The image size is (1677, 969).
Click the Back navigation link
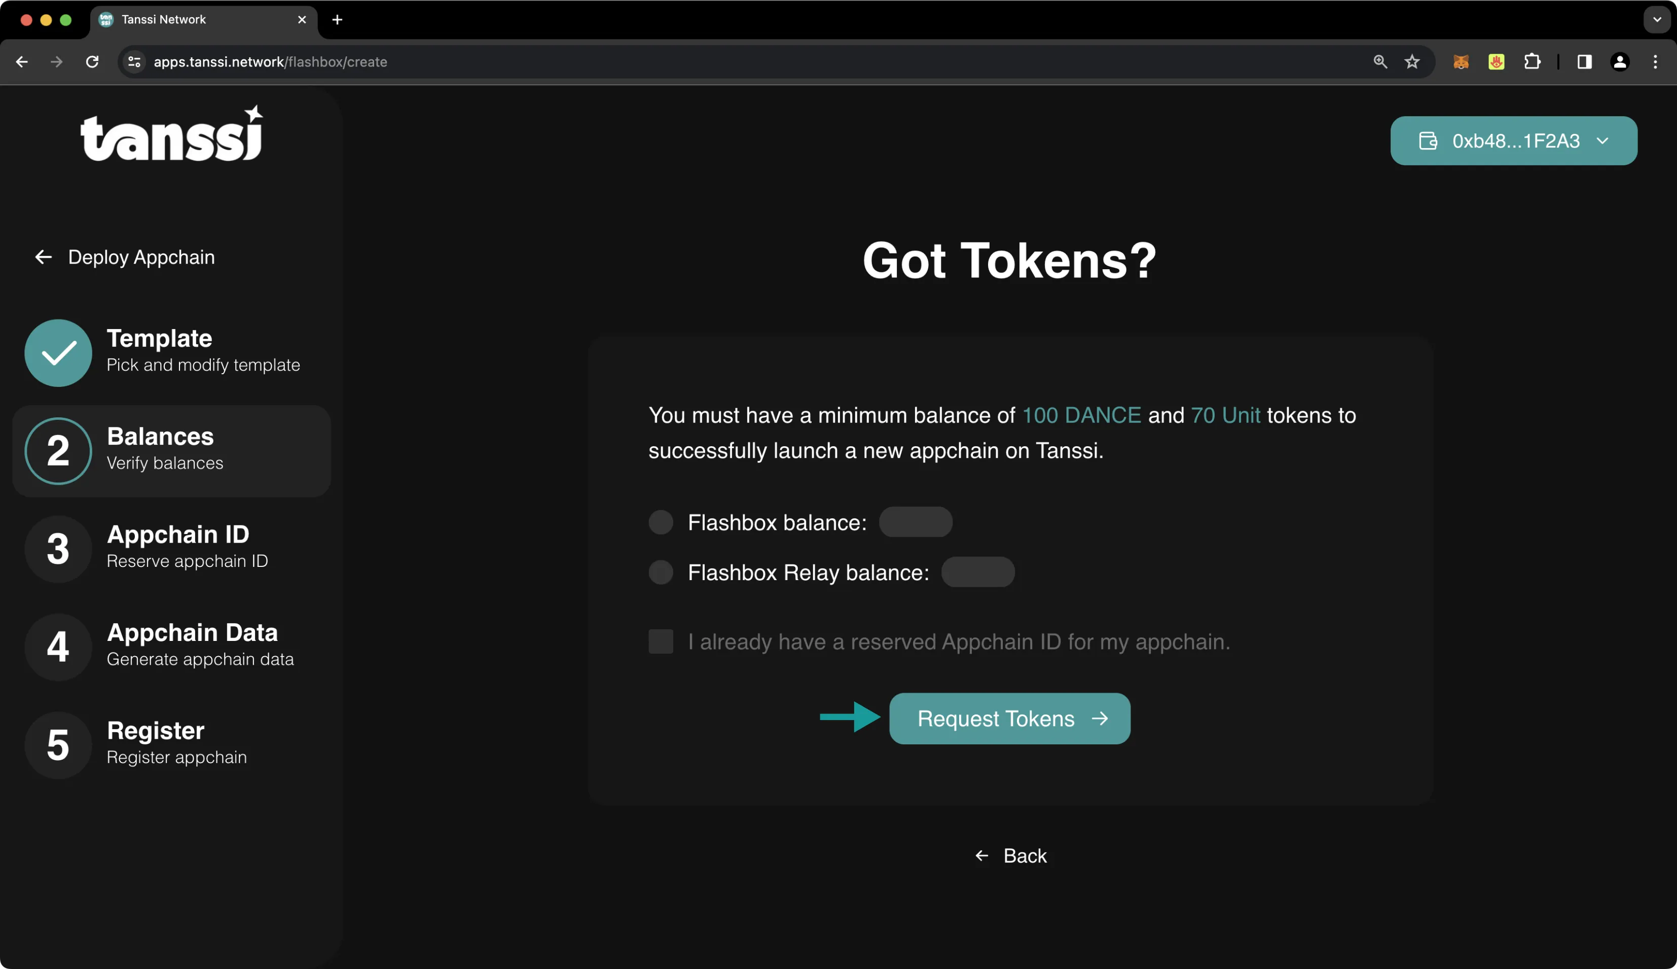point(1009,856)
